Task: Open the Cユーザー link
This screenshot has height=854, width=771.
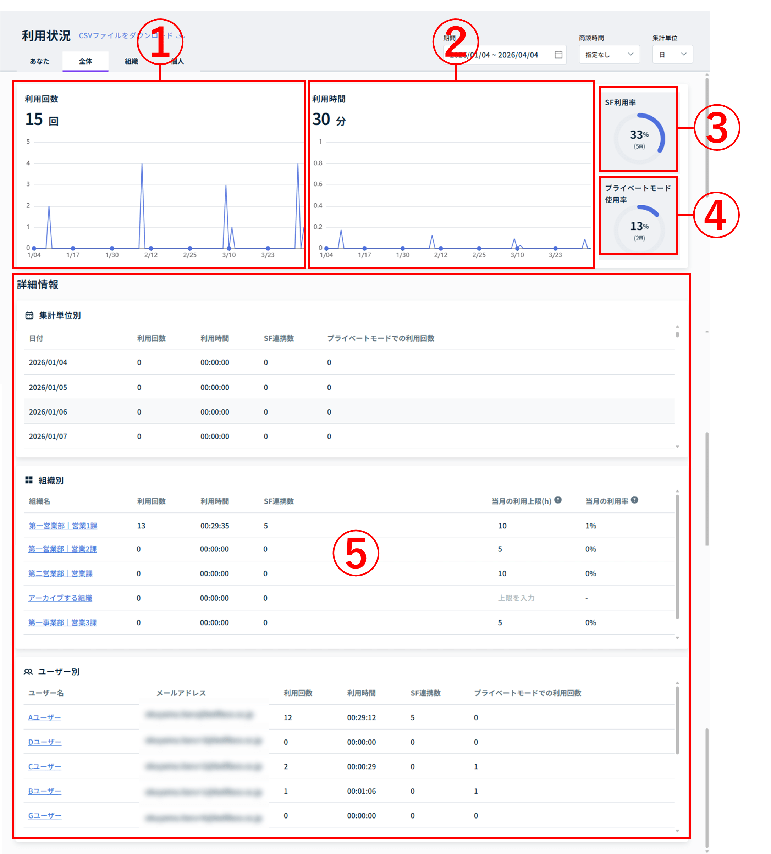Action: 44,767
